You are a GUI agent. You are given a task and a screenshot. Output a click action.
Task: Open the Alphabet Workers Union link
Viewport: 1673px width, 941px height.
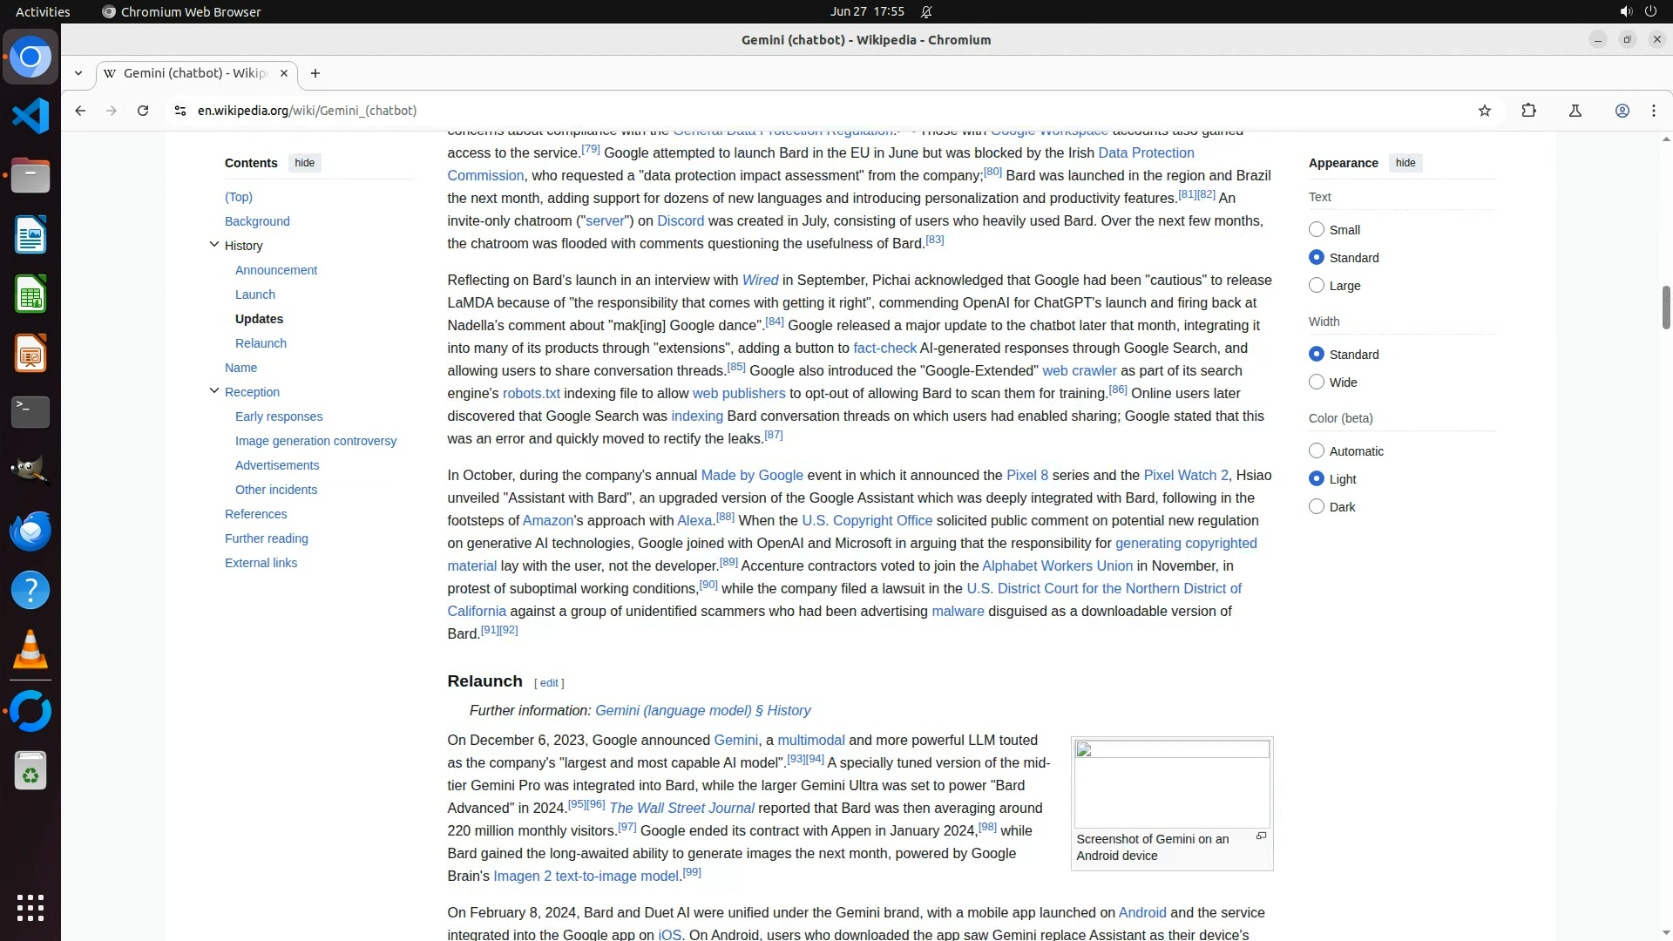click(1057, 566)
